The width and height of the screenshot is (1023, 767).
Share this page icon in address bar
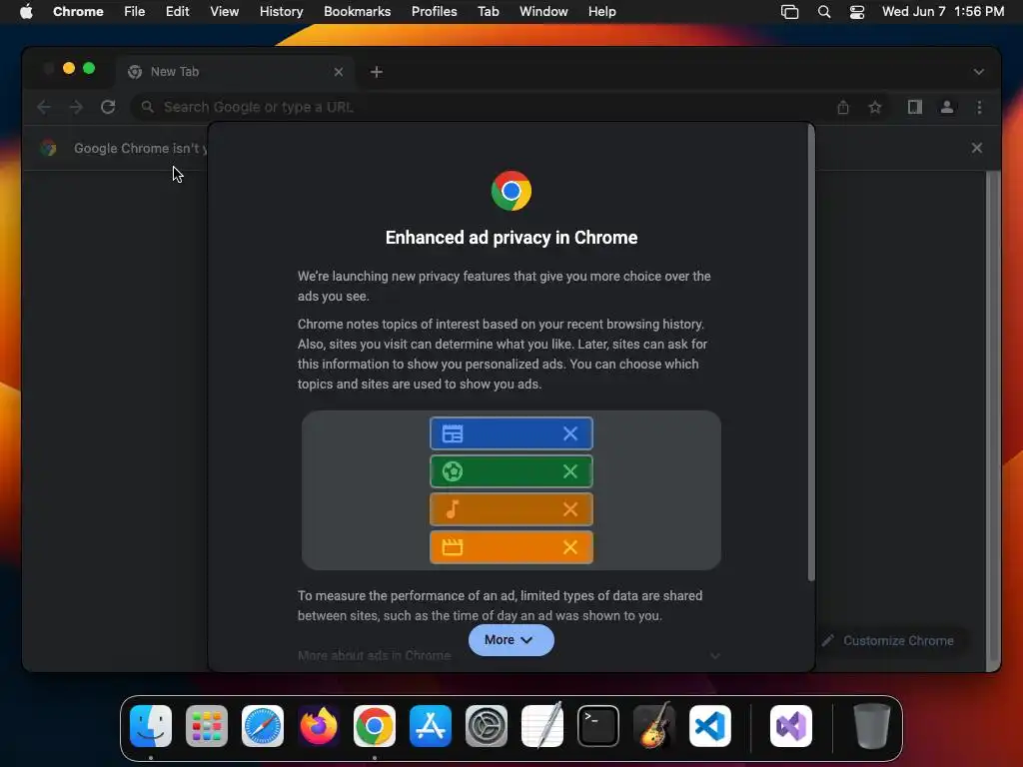[x=843, y=107]
